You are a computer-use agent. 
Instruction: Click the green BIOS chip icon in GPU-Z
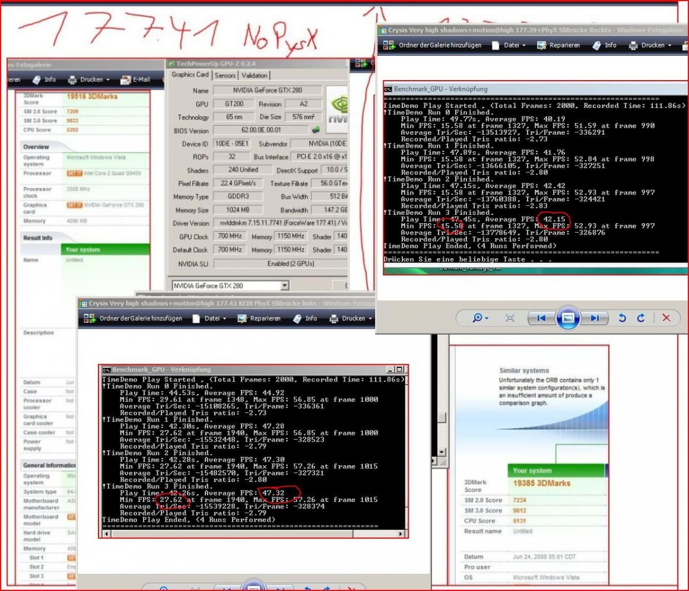[x=316, y=129]
